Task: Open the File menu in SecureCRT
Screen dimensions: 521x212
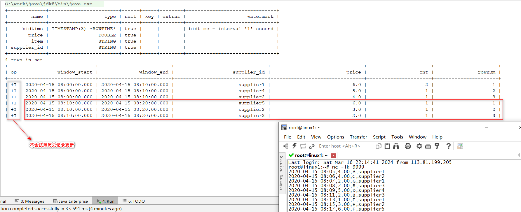Action: (x=287, y=137)
